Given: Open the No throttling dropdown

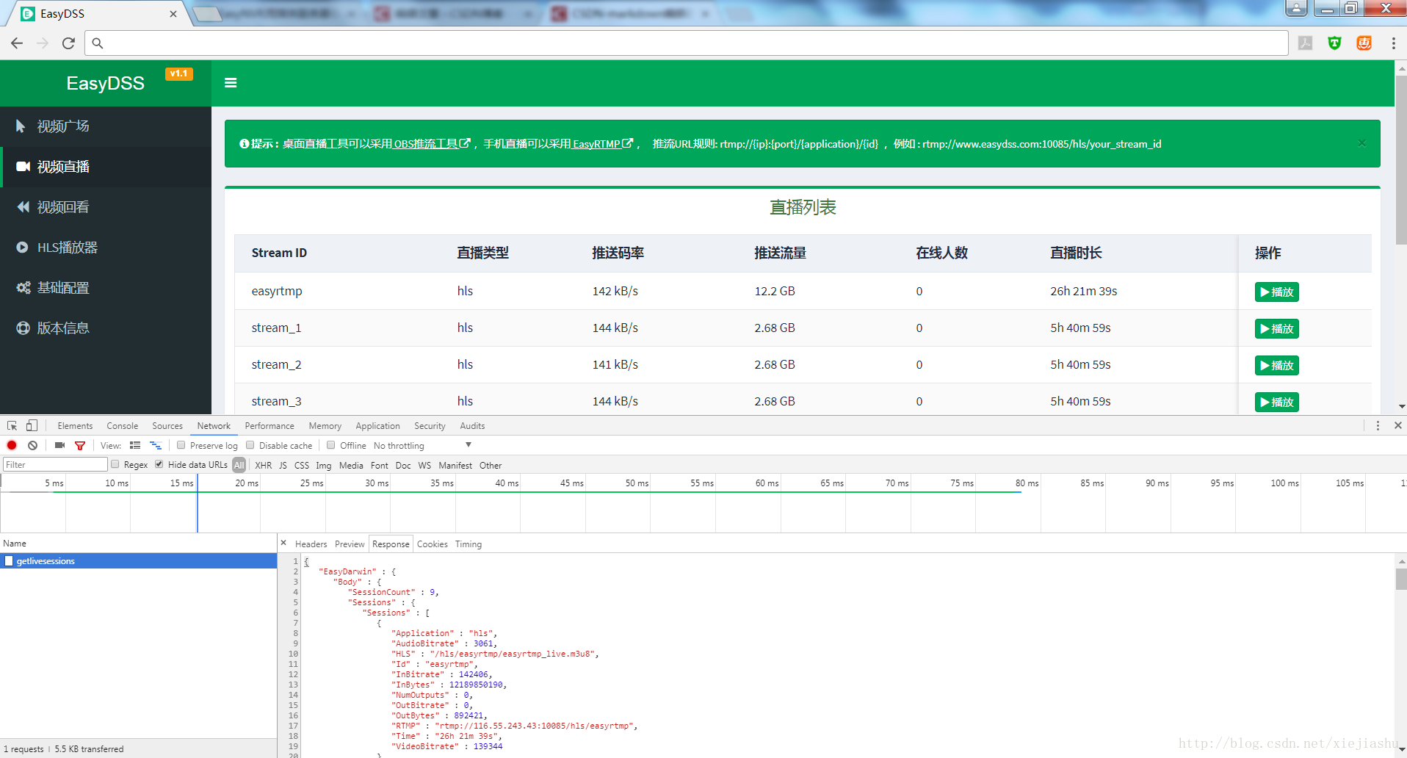Looking at the screenshot, I should pos(422,445).
